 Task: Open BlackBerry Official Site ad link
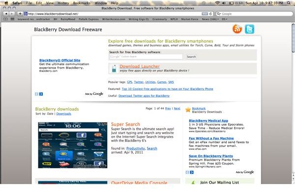click(60, 60)
